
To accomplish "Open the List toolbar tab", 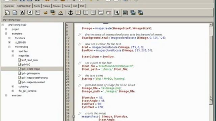I will 75,6.
